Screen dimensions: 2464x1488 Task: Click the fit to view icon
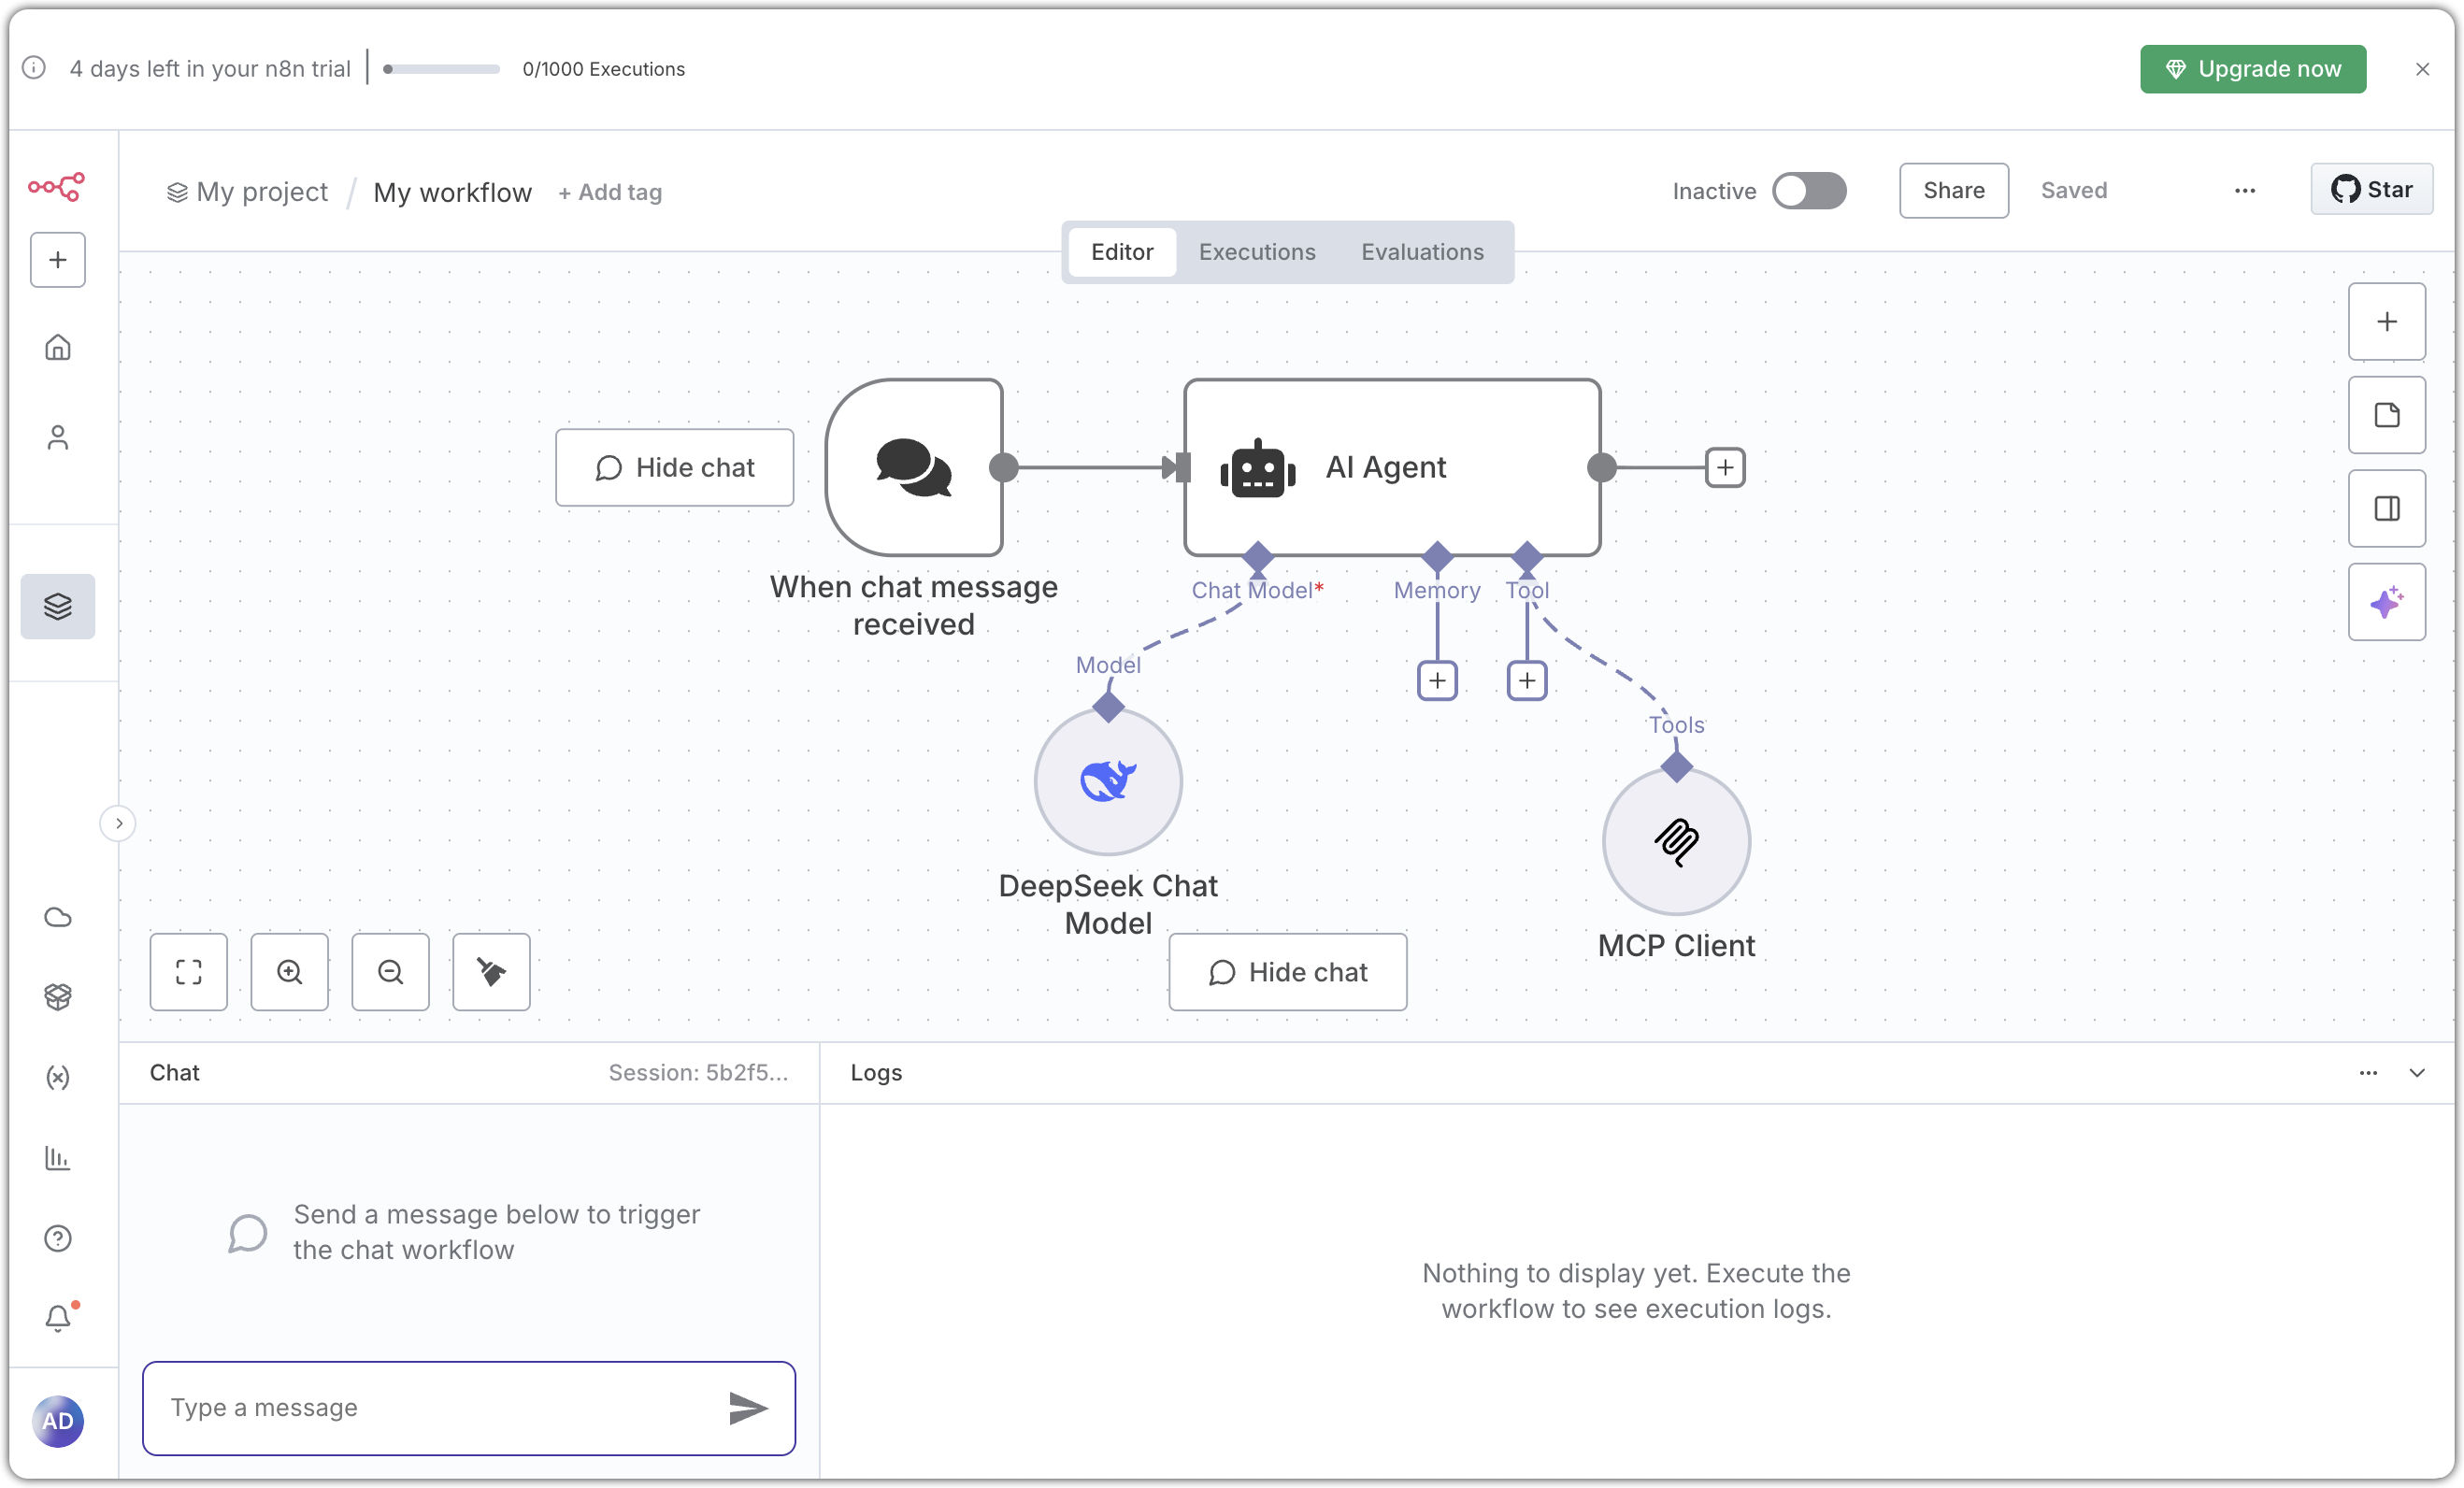[x=189, y=972]
